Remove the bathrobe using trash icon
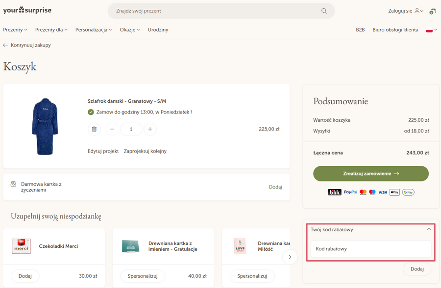The height and width of the screenshot is (288, 441). [x=94, y=129]
